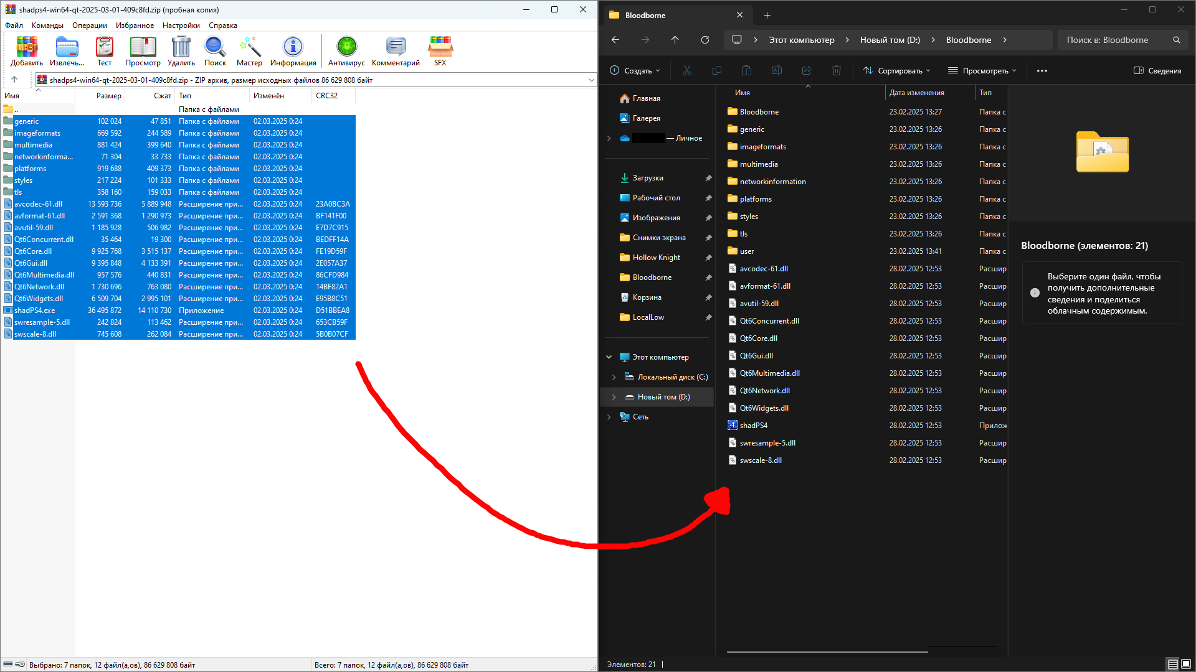Expand the 'Сеть' tree node
Screen dimensions: 1196x672
[609, 417]
